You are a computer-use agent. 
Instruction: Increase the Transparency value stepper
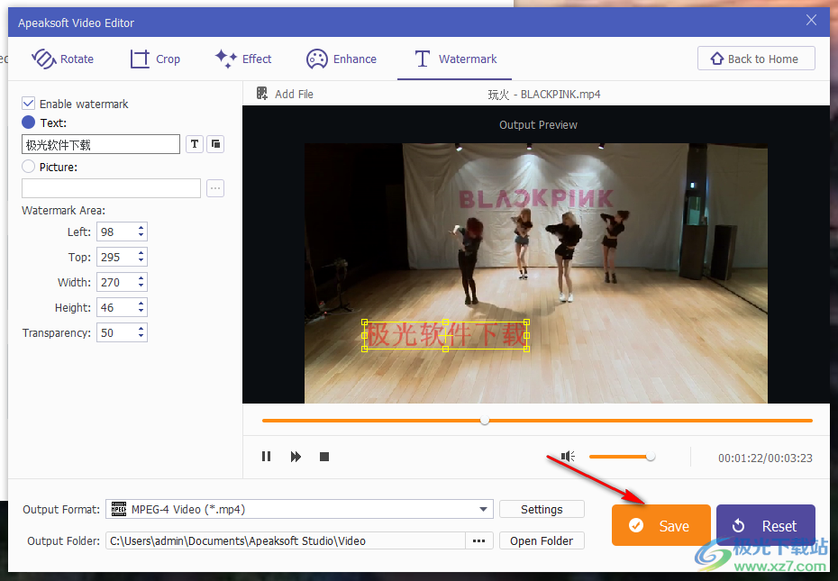[141, 329]
